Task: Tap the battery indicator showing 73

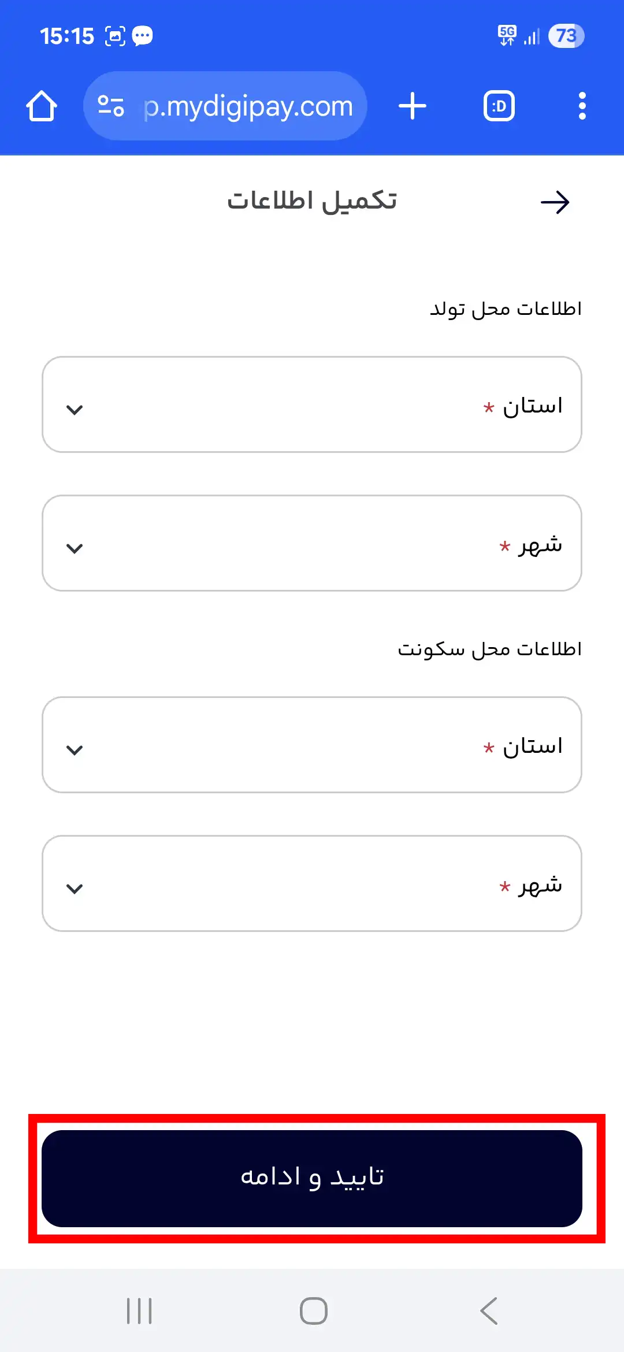Action: click(566, 36)
